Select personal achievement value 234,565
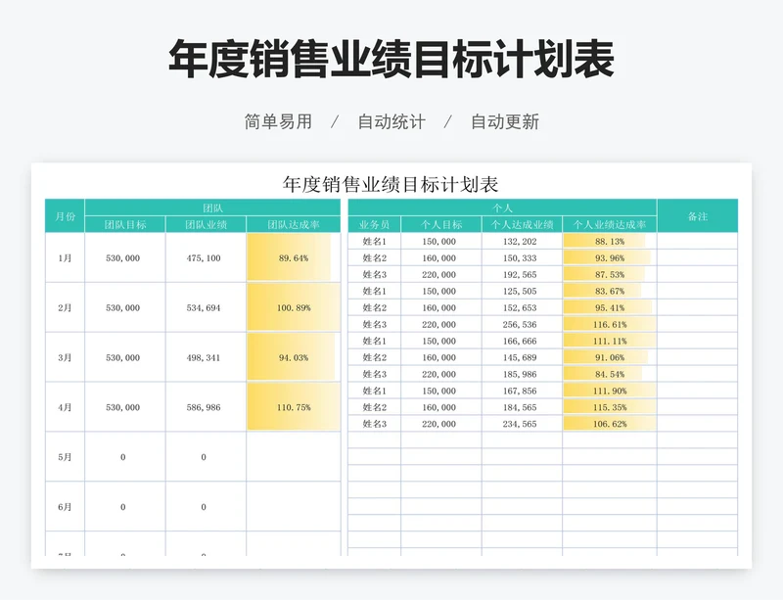The image size is (783, 600). click(x=520, y=424)
